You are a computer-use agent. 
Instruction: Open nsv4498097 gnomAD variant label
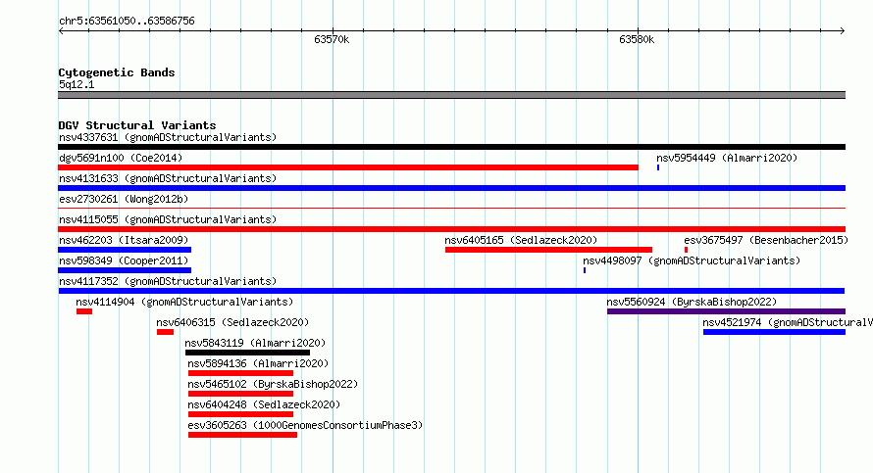692,260
